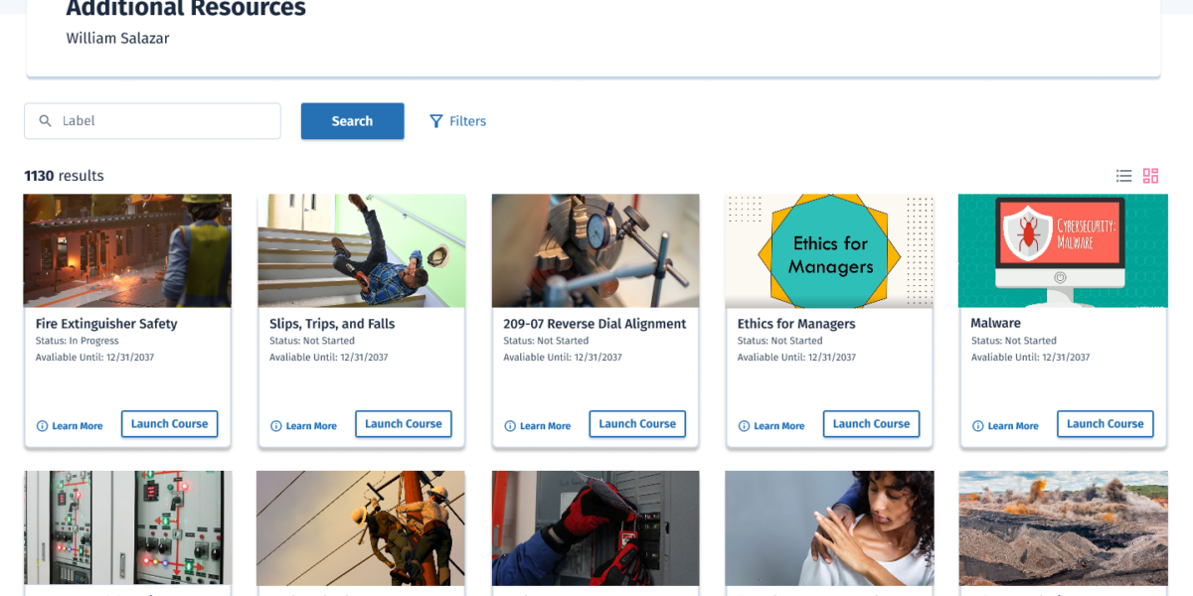Click info icon on Fire Extinguisher Safety card
The width and height of the screenshot is (1193, 596).
[x=42, y=426]
